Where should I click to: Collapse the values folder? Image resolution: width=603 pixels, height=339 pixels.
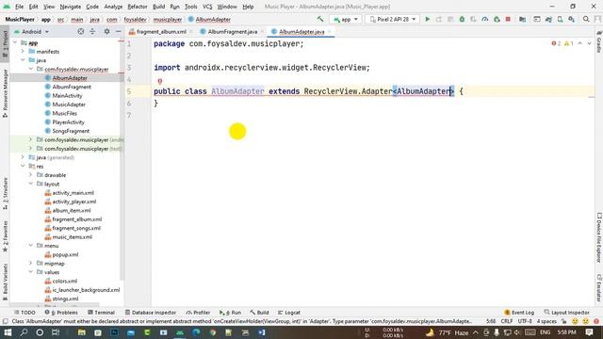[31, 272]
